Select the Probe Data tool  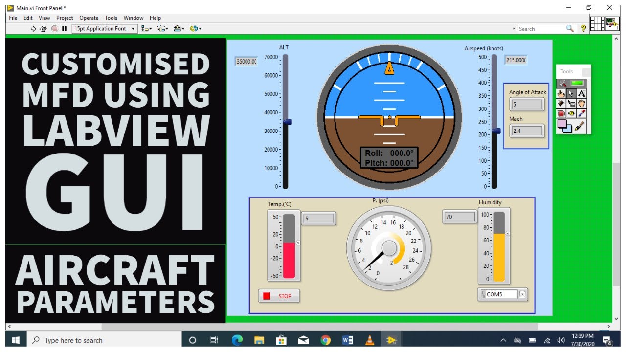571,113
